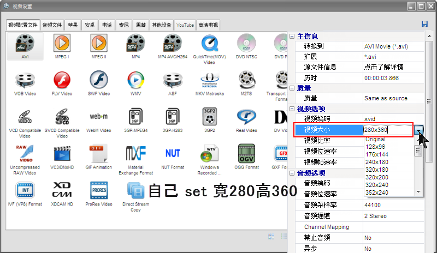Pick 352x240 from size list
The image size is (437, 253).
point(377,192)
